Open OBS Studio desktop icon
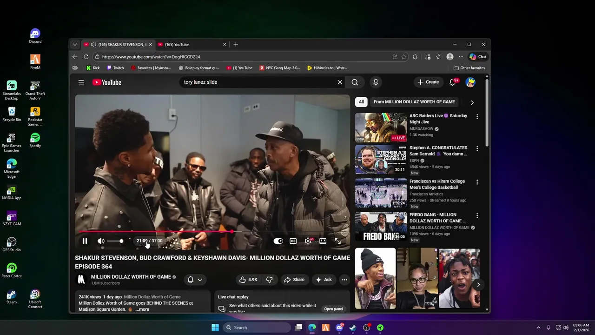 (x=12, y=244)
